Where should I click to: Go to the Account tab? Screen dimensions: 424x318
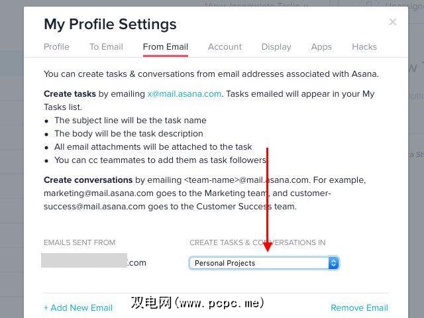225,47
